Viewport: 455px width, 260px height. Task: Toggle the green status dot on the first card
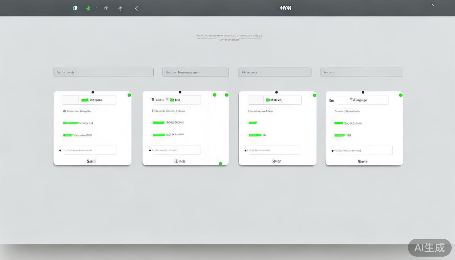click(129, 95)
